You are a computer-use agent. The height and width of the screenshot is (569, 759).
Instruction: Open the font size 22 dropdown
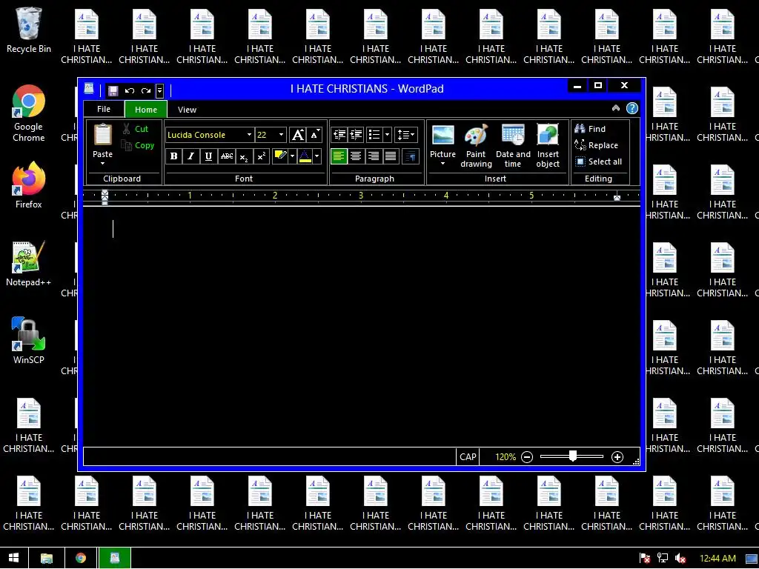[281, 135]
